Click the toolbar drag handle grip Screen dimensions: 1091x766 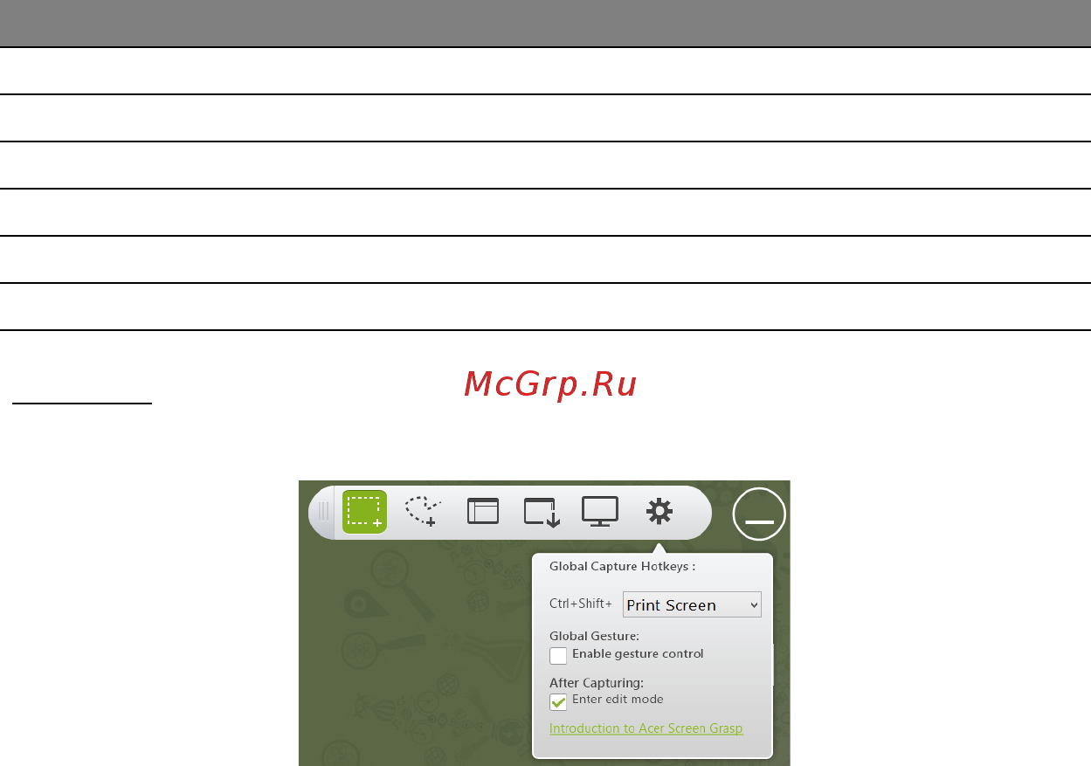[323, 512]
